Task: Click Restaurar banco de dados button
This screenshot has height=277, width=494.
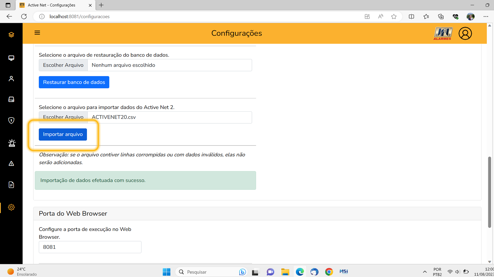Action: [x=74, y=82]
